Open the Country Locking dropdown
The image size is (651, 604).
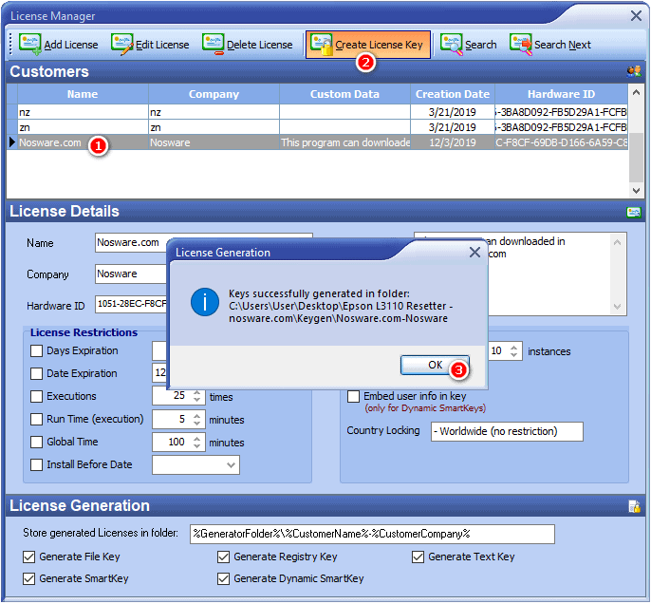507,432
